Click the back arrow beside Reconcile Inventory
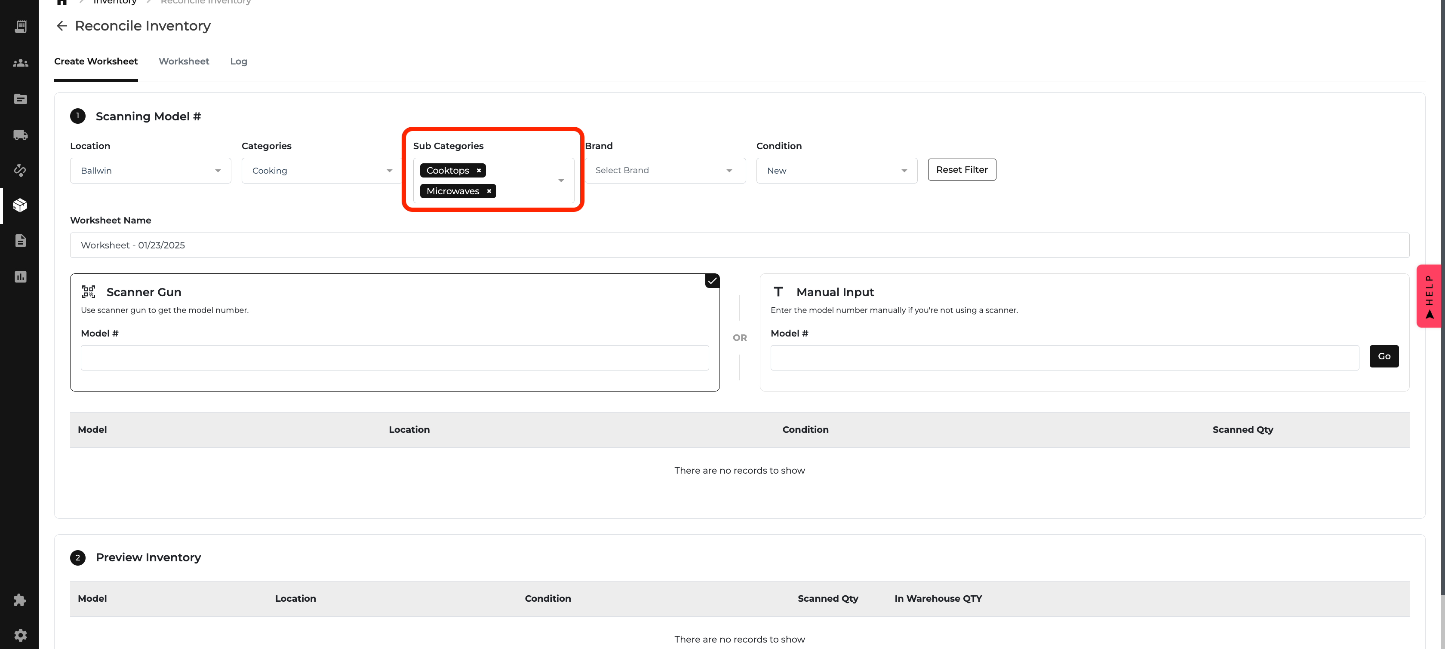Screen dimensions: 1445x649 point(61,26)
